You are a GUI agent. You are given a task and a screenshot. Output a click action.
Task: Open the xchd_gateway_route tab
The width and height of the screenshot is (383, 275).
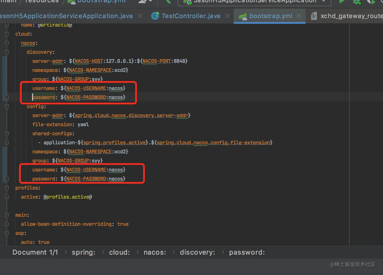[x=347, y=16]
